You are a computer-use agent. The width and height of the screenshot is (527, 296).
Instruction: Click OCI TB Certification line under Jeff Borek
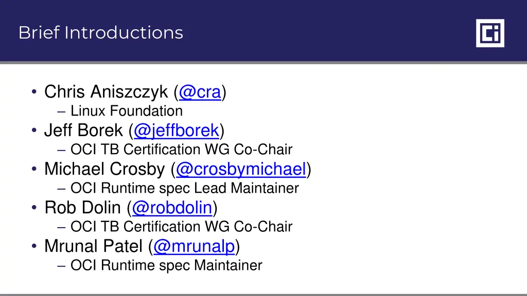(x=182, y=150)
